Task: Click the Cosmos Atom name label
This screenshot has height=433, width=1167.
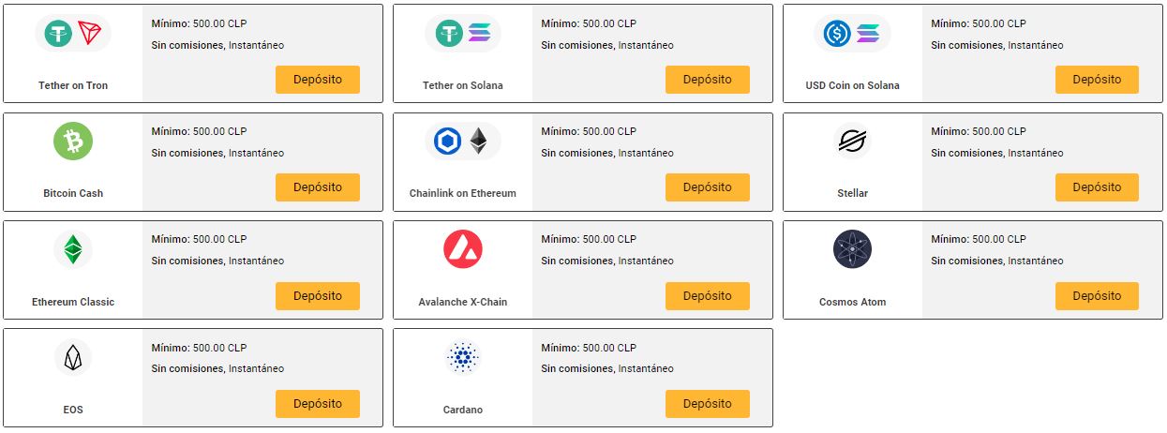Action: (852, 302)
